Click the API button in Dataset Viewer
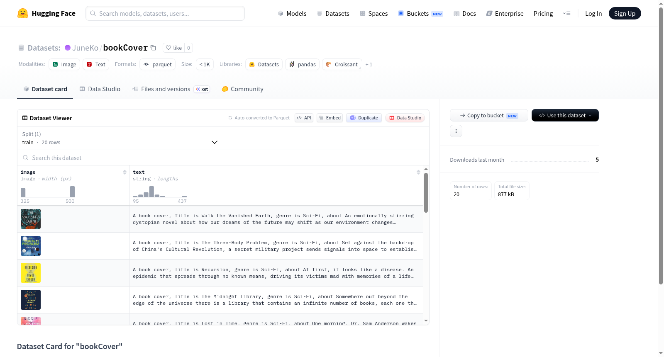Viewport: 664px width, 357px height. (x=304, y=118)
